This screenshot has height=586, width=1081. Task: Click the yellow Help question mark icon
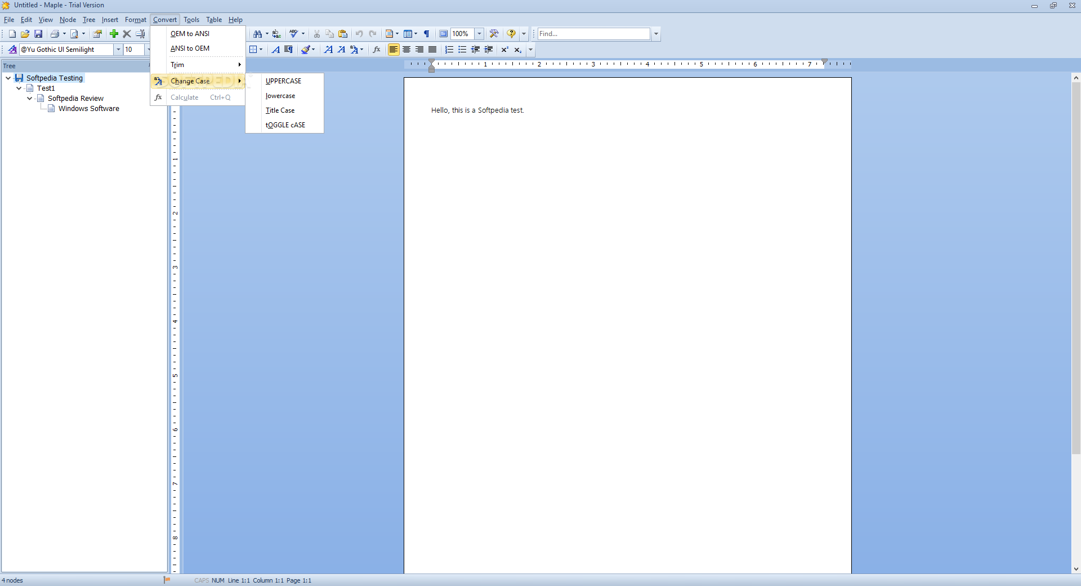tap(511, 34)
